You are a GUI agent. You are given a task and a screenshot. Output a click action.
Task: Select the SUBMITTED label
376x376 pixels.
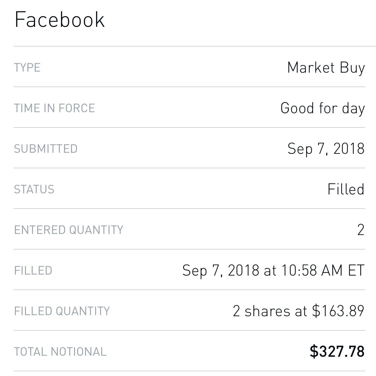pos(46,149)
